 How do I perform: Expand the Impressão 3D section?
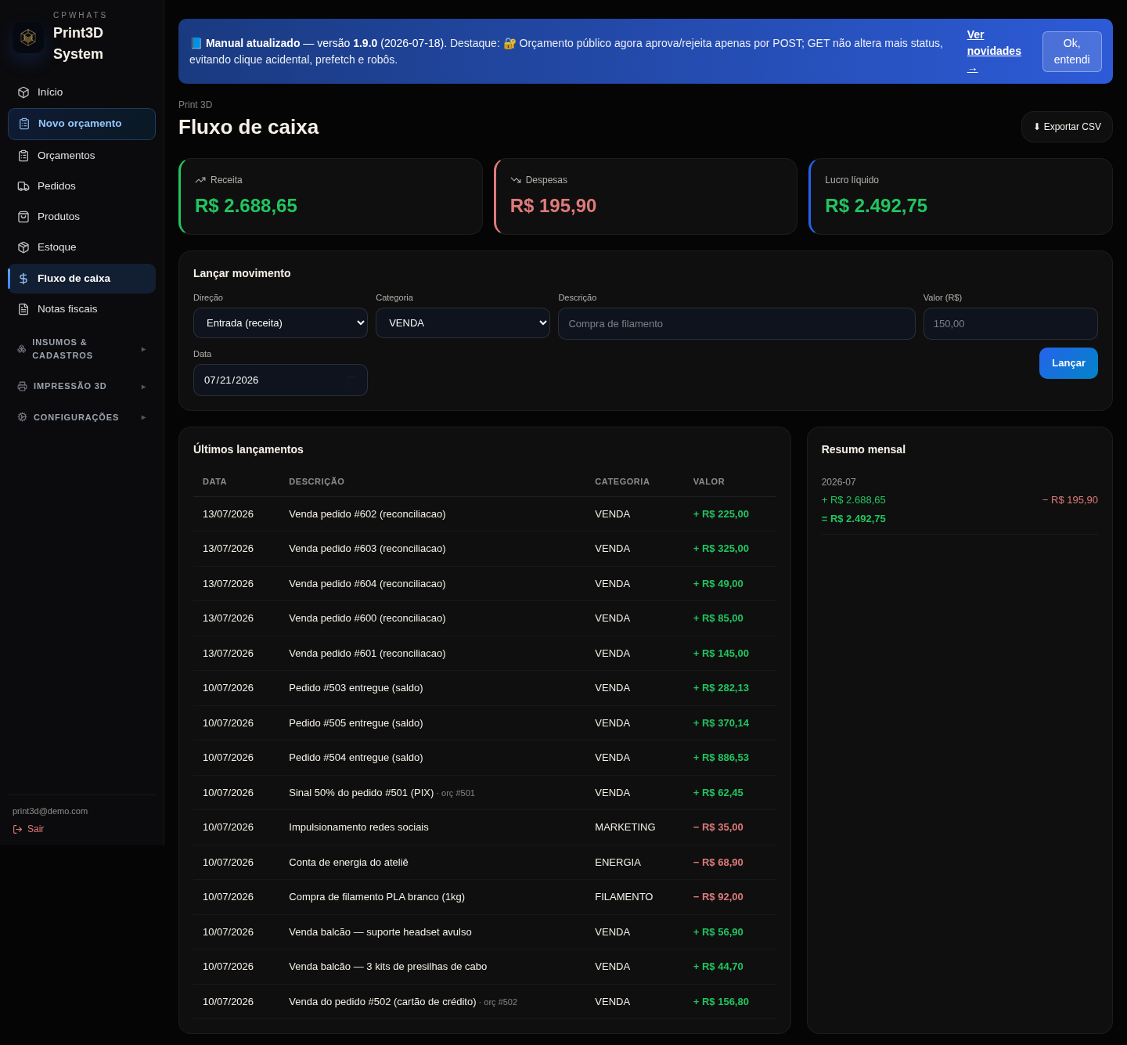(81, 386)
